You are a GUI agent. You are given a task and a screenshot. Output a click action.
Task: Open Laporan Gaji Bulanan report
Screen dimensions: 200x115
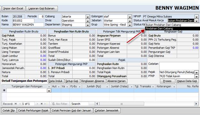(42, 8)
